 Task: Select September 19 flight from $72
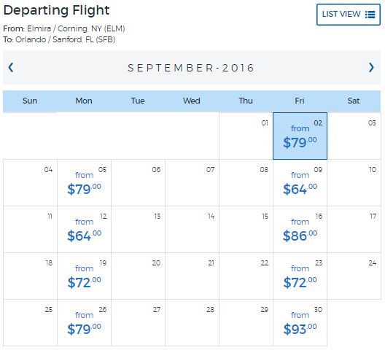click(x=85, y=276)
